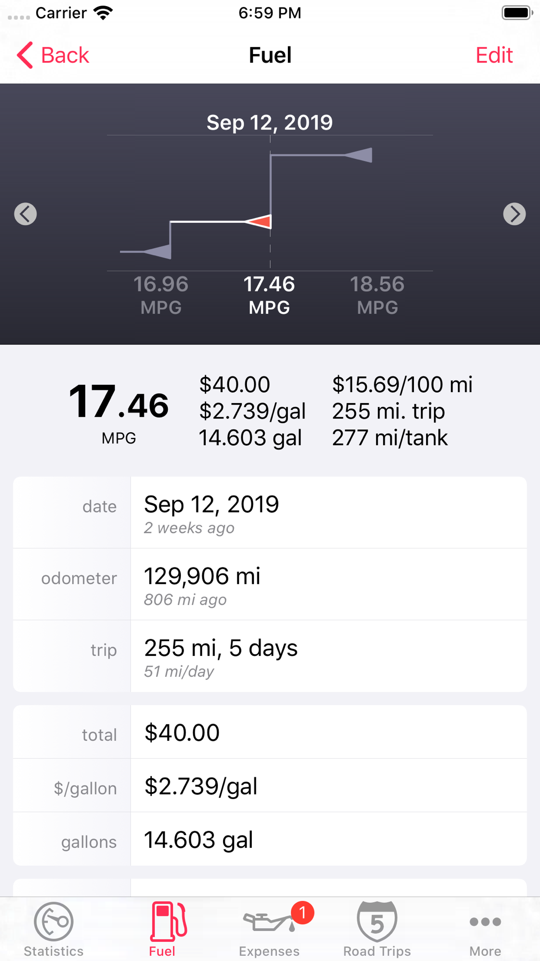Open the More ellipsis tab

[485, 929]
